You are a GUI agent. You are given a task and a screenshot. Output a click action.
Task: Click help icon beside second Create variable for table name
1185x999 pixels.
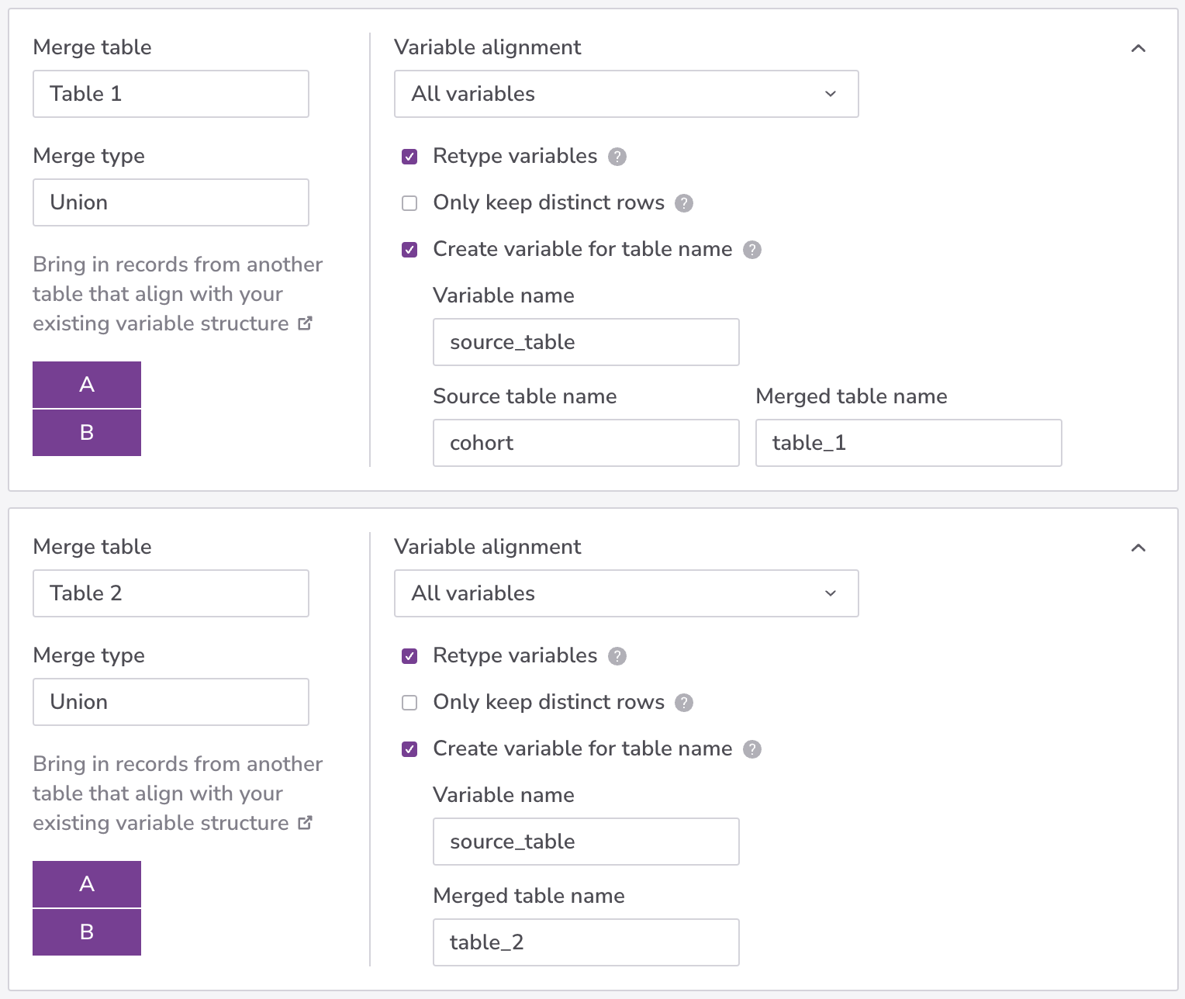[x=751, y=749]
